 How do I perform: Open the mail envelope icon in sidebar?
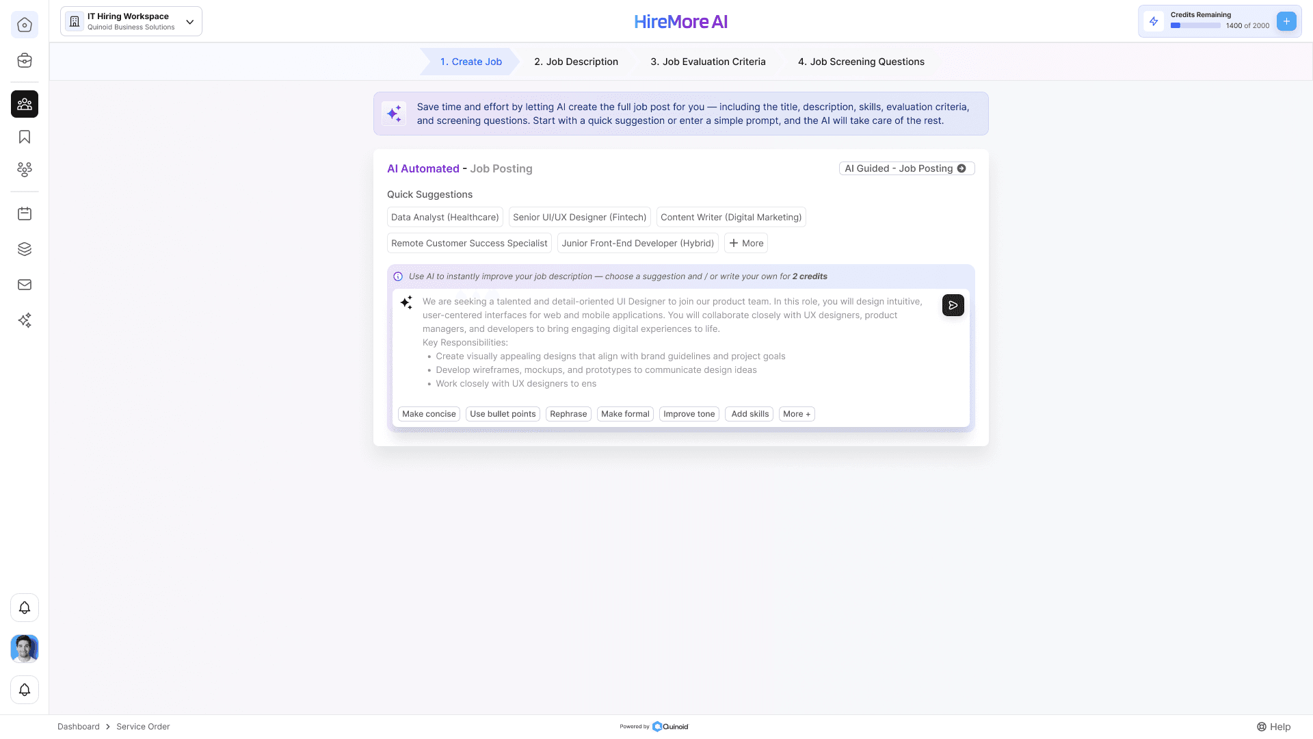pyautogui.click(x=25, y=285)
